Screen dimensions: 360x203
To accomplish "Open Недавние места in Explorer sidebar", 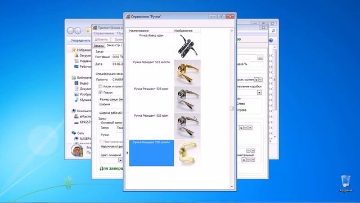I will coord(83,61).
